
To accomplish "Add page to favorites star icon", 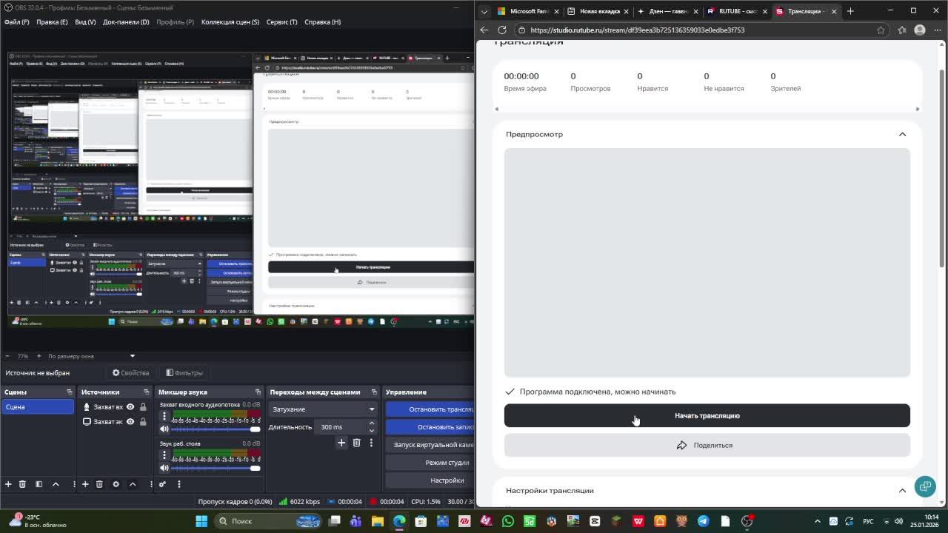I will tap(881, 30).
